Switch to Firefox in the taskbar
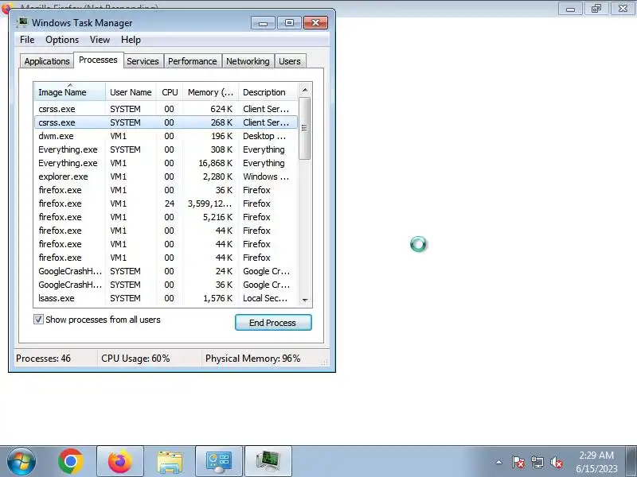 click(x=120, y=461)
